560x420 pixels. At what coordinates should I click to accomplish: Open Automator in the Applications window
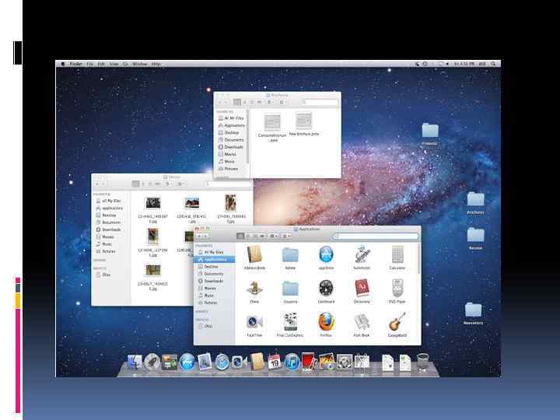click(362, 255)
